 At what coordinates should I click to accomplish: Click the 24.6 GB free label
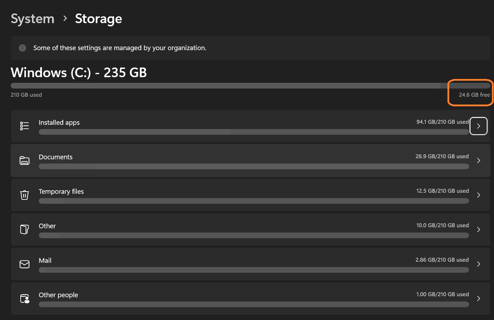coord(474,95)
